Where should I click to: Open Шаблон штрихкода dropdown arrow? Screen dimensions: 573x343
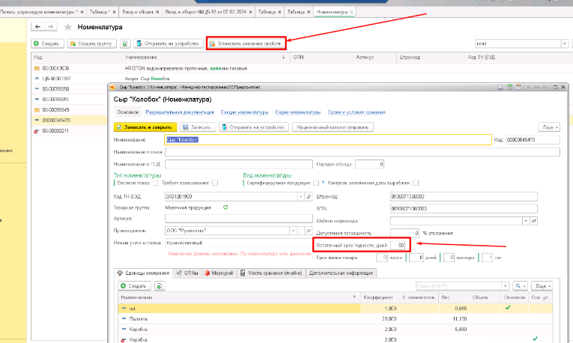526,221
